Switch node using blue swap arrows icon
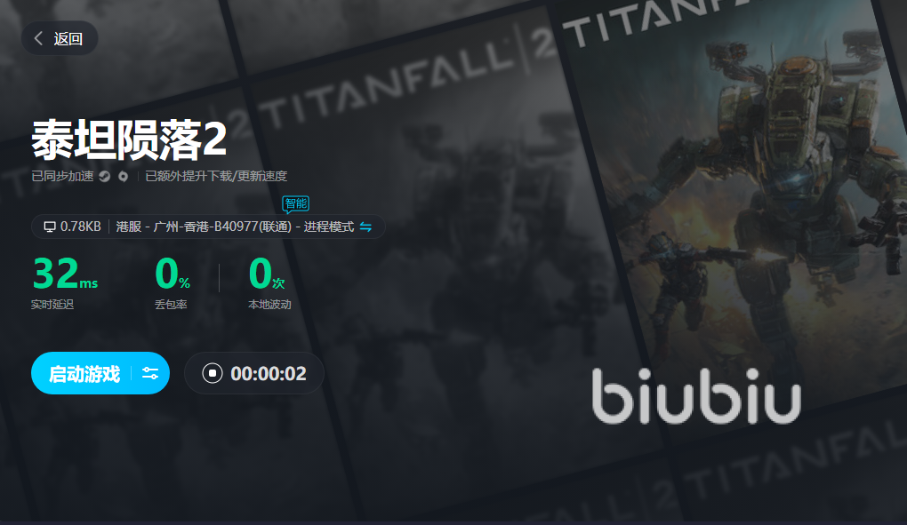Viewport: 907px width, 525px height. [x=365, y=227]
